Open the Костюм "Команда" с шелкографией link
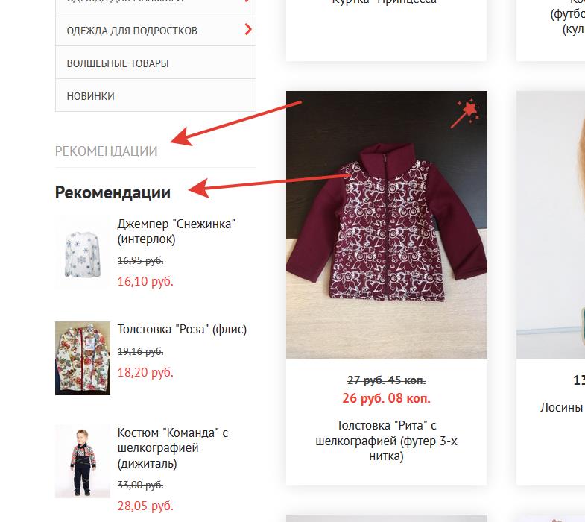Viewport: 585px width, 522px height. coord(173,448)
